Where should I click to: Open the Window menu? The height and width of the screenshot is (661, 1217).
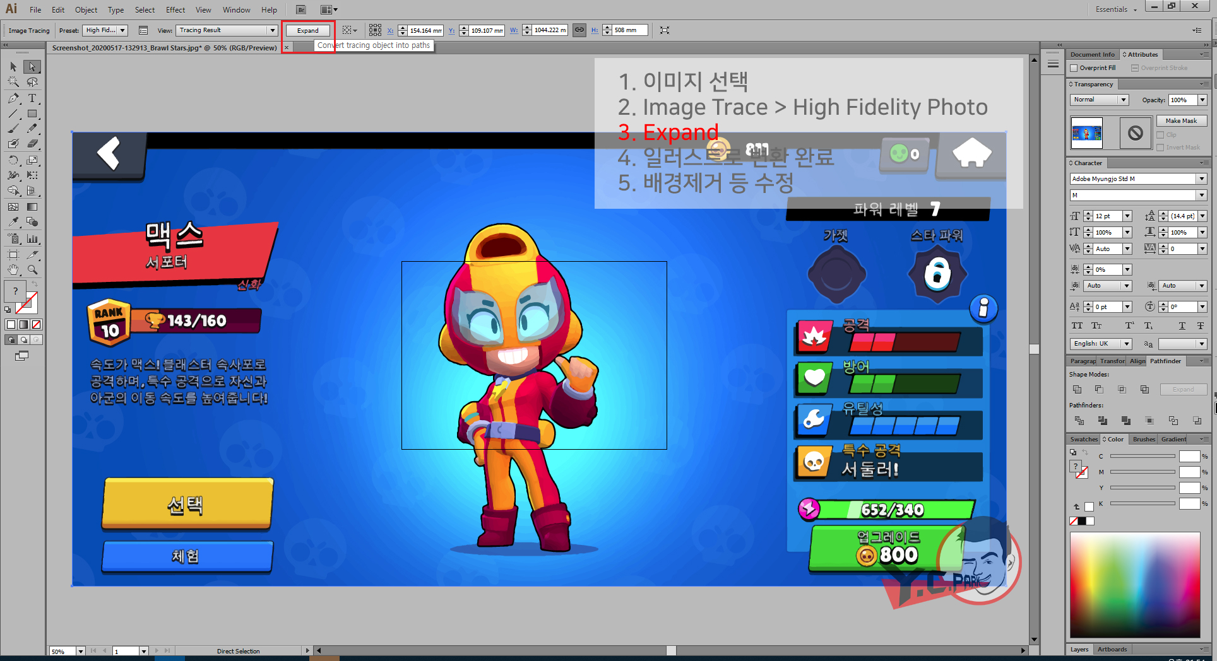click(x=236, y=9)
